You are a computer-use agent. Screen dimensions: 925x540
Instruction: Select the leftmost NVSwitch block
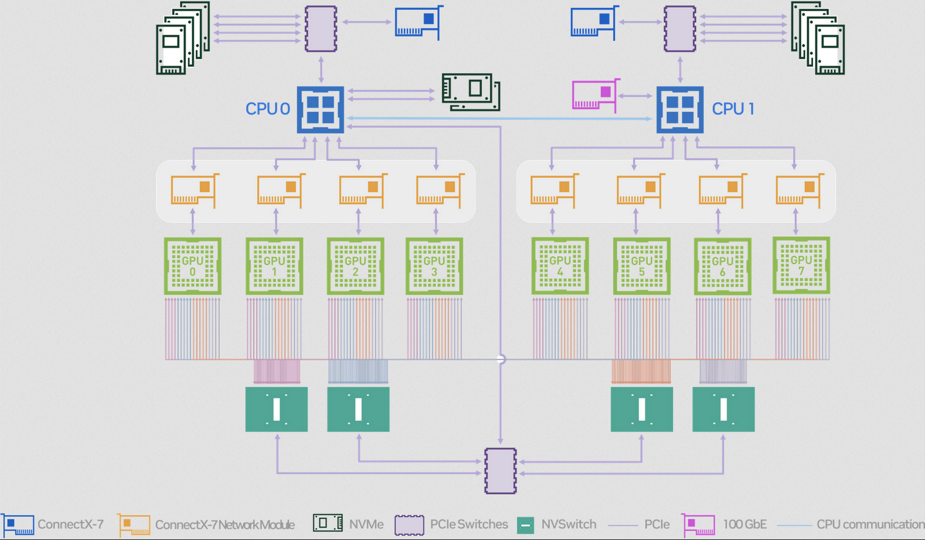point(277,409)
